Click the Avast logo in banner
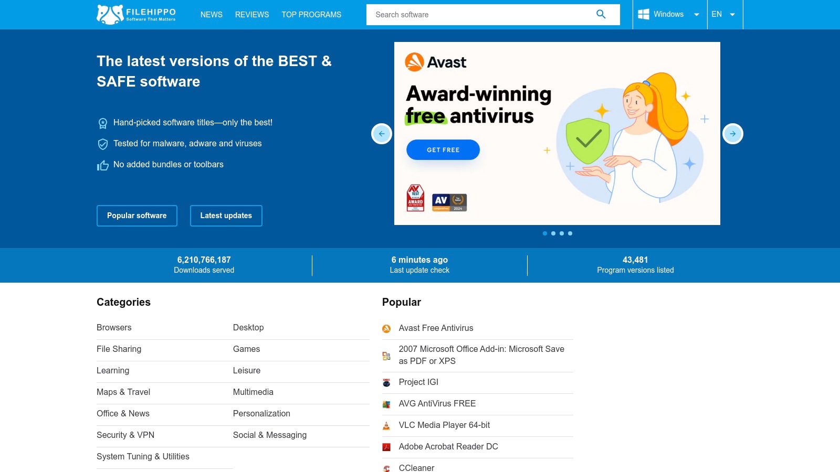This screenshot has width=840, height=472. [x=436, y=62]
